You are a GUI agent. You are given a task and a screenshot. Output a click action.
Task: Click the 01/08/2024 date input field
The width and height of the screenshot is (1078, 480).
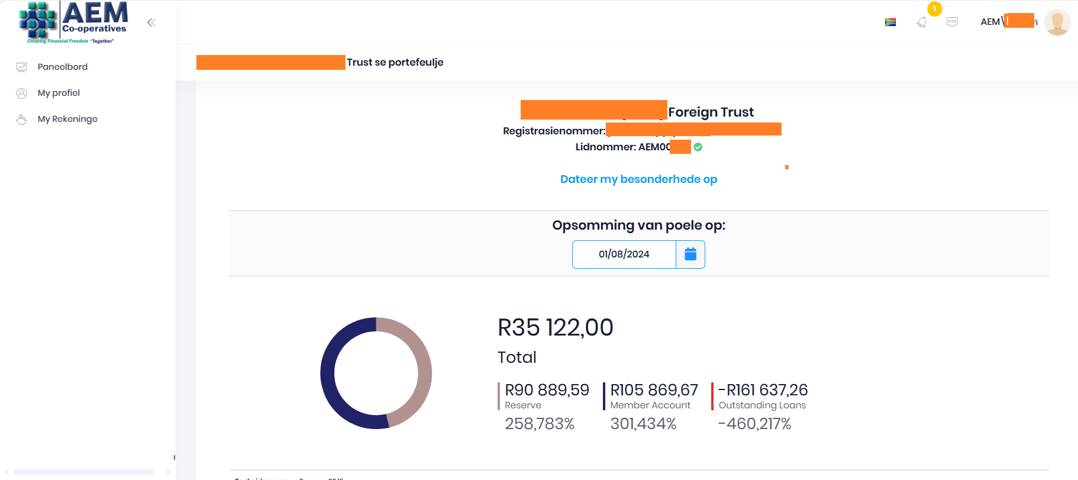[x=624, y=255]
